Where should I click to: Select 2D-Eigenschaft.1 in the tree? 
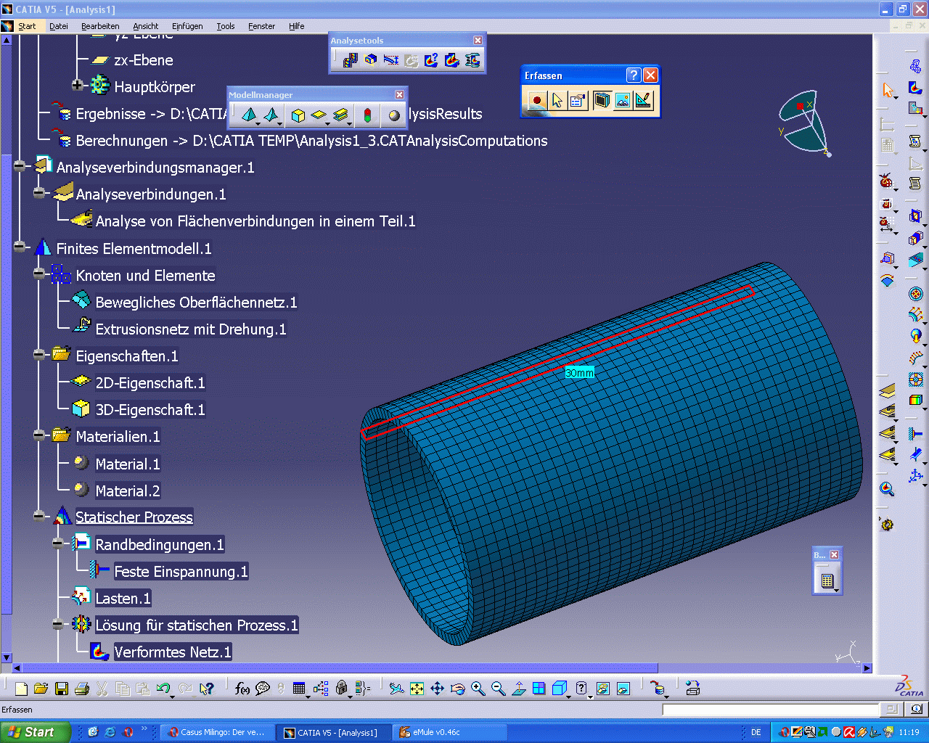click(x=150, y=382)
